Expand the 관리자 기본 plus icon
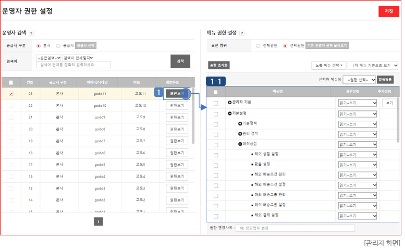This screenshot has height=251, width=405. [x=229, y=103]
